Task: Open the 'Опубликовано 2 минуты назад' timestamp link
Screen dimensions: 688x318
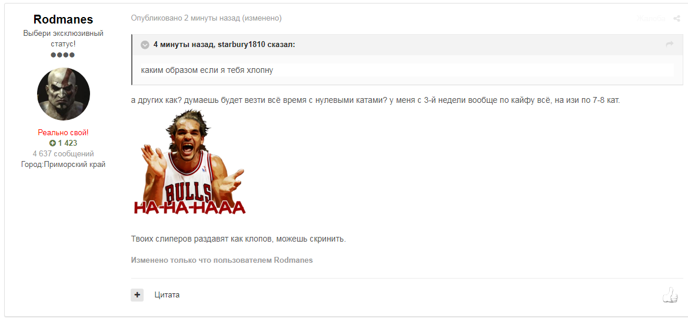Action: pos(185,18)
